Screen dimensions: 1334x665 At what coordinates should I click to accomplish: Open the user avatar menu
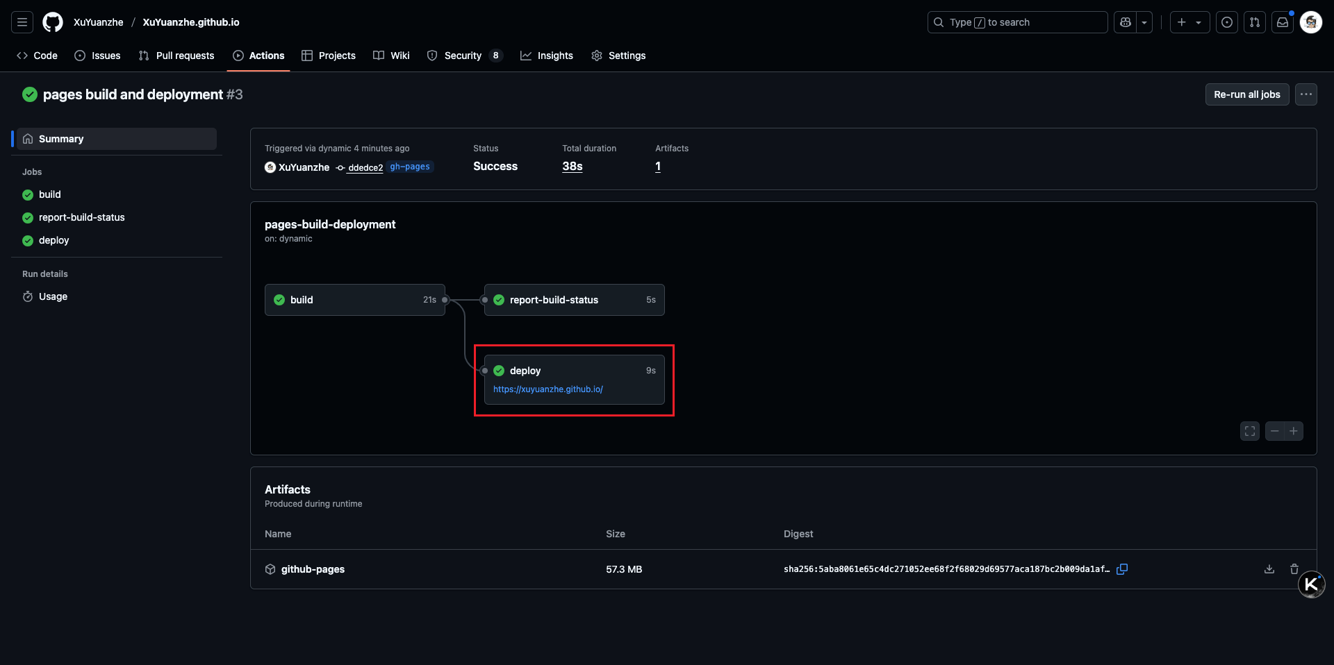[x=1311, y=22]
